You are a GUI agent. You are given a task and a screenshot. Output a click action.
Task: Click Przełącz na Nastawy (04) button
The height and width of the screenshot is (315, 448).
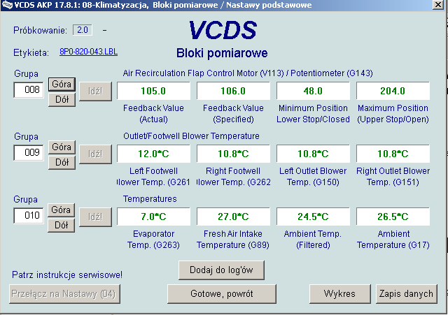coord(64,293)
